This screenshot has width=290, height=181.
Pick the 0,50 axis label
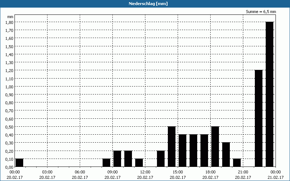point(9,127)
